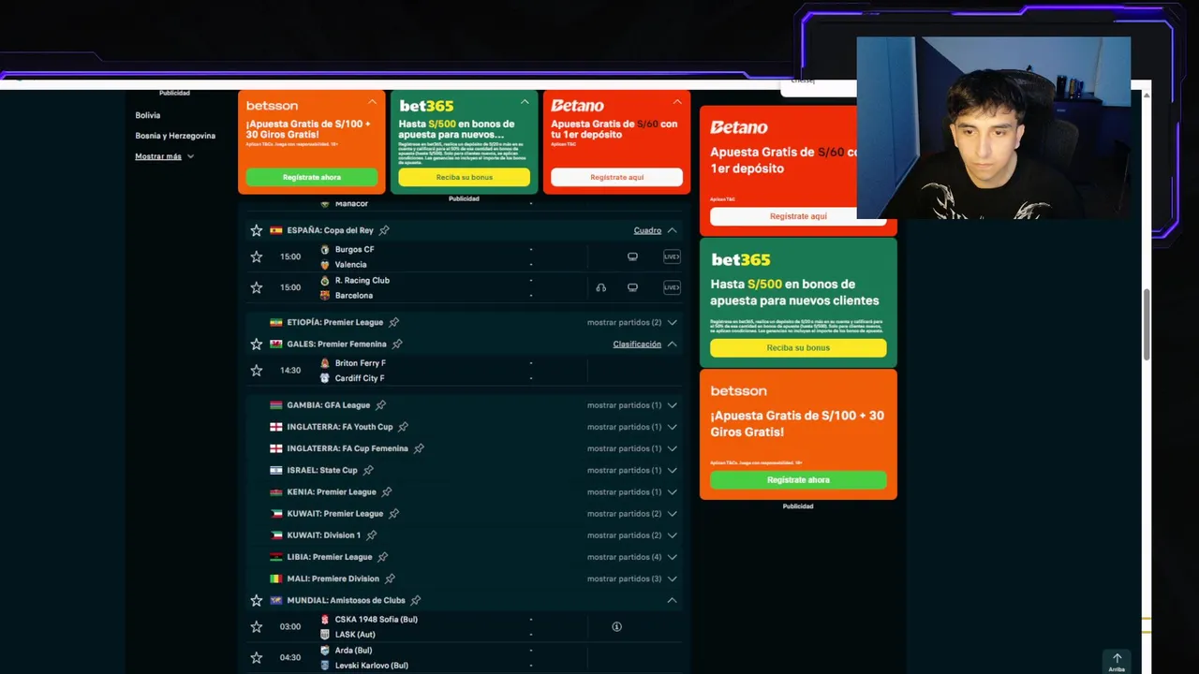Click the Wales flag icon
Viewport: 1199px width, 674px height.
(276, 344)
